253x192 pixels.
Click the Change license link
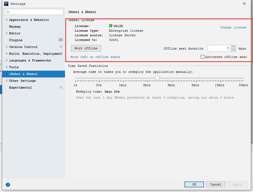pos(233,27)
